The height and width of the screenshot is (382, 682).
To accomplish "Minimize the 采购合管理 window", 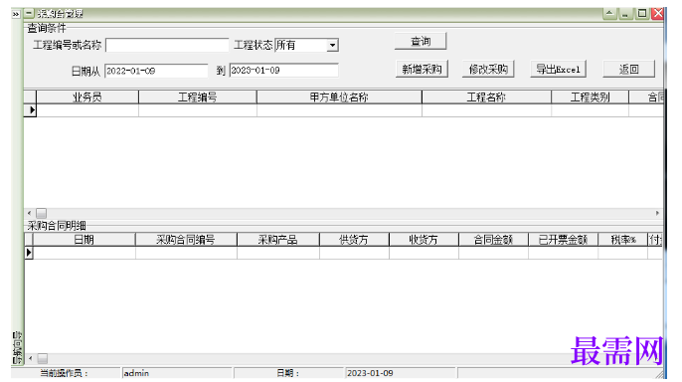I will (x=625, y=14).
